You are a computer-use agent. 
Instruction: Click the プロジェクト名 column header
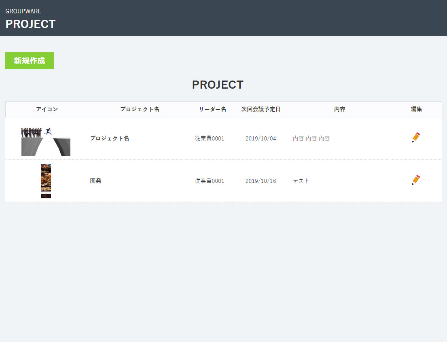pyautogui.click(x=140, y=109)
